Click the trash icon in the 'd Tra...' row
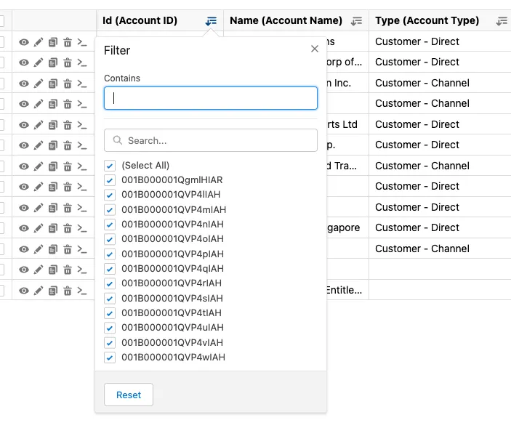 point(68,166)
